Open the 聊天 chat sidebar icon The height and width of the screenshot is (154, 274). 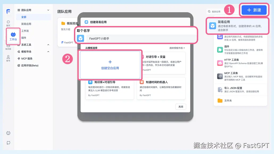[x=8, y=23]
